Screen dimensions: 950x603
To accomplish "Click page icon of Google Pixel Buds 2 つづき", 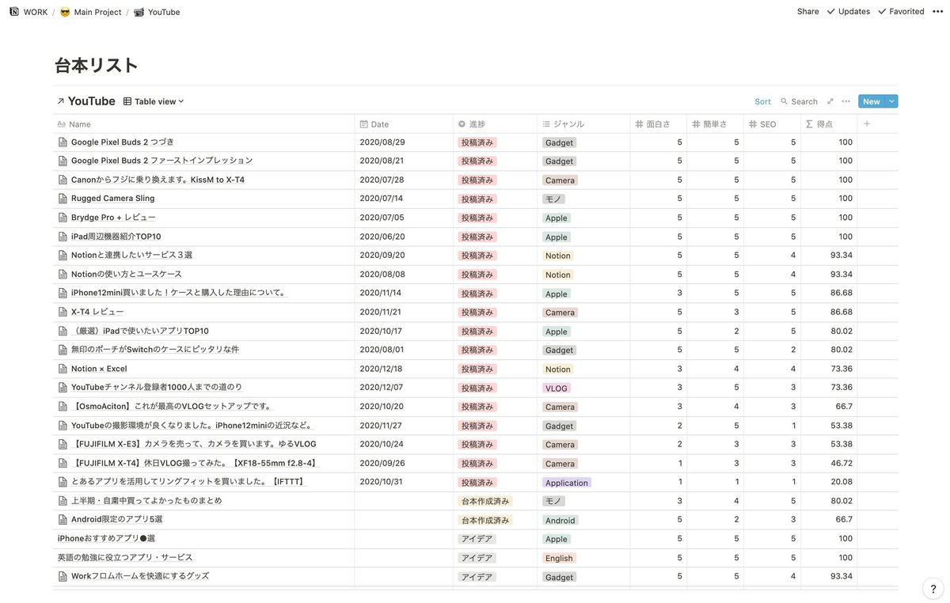I will coord(63,142).
